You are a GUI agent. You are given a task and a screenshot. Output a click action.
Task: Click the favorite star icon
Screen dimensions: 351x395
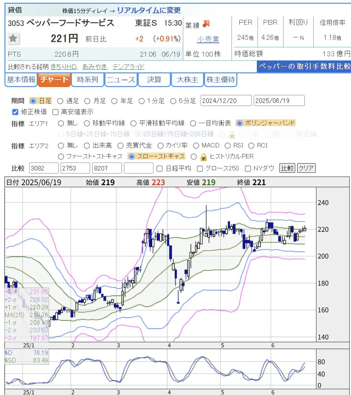click(x=13, y=38)
